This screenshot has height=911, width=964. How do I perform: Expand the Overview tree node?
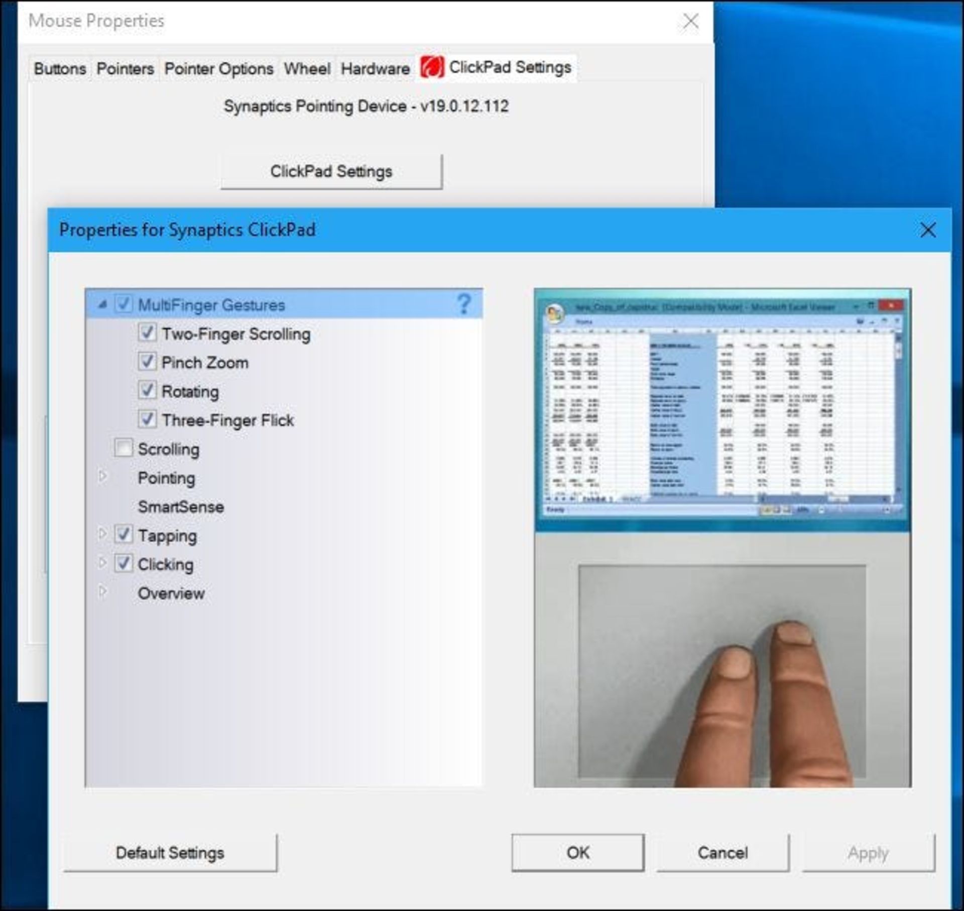pyautogui.click(x=102, y=592)
